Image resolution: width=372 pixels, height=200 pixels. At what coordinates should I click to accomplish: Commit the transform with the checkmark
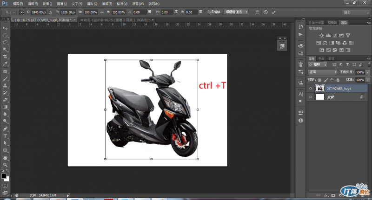273,13
